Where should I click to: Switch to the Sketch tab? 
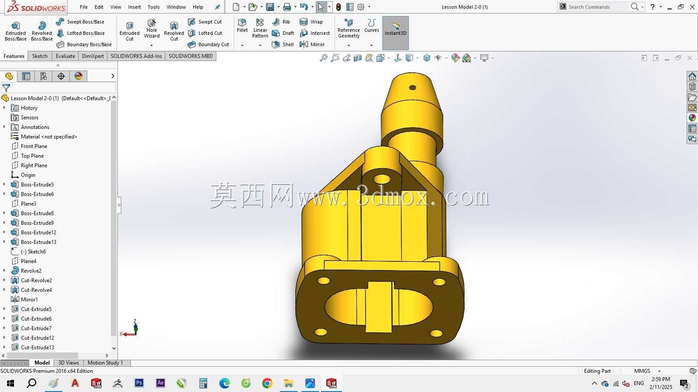(x=40, y=56)
